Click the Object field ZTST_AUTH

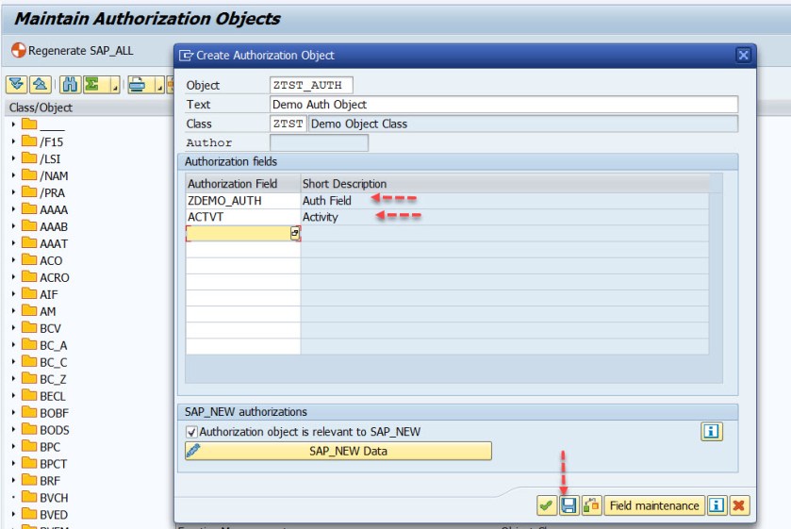(311, 85)
